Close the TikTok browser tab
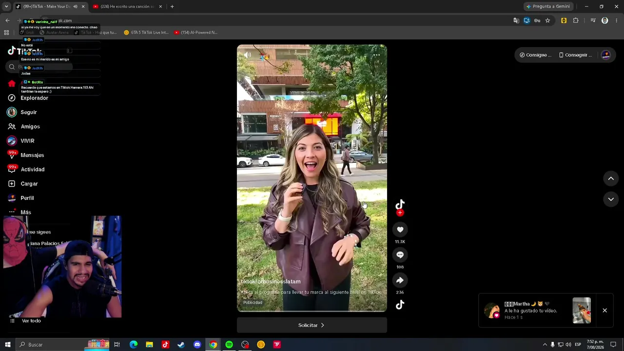Image resolution: width=624 pixels, height=351 pixels. point(83,6)
